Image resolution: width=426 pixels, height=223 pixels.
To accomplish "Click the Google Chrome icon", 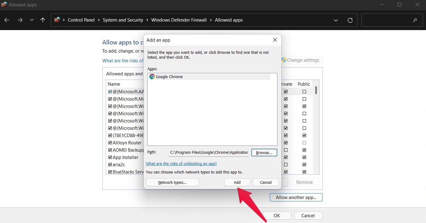I will click(x=152, y=77).
